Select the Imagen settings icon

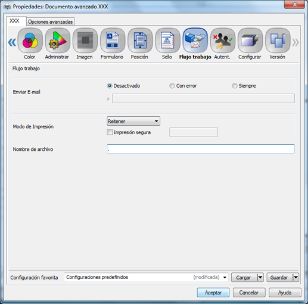tap(85, 41)
